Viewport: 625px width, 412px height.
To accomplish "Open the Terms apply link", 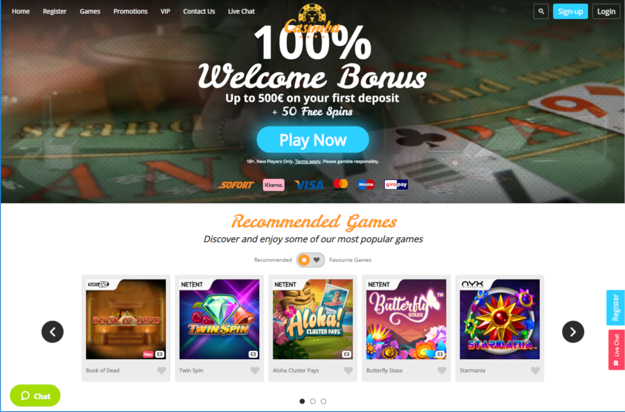I will 308,161.
